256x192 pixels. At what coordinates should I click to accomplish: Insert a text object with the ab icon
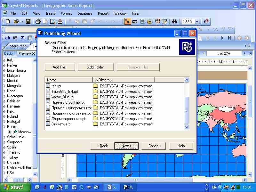[x=7, y=38]
